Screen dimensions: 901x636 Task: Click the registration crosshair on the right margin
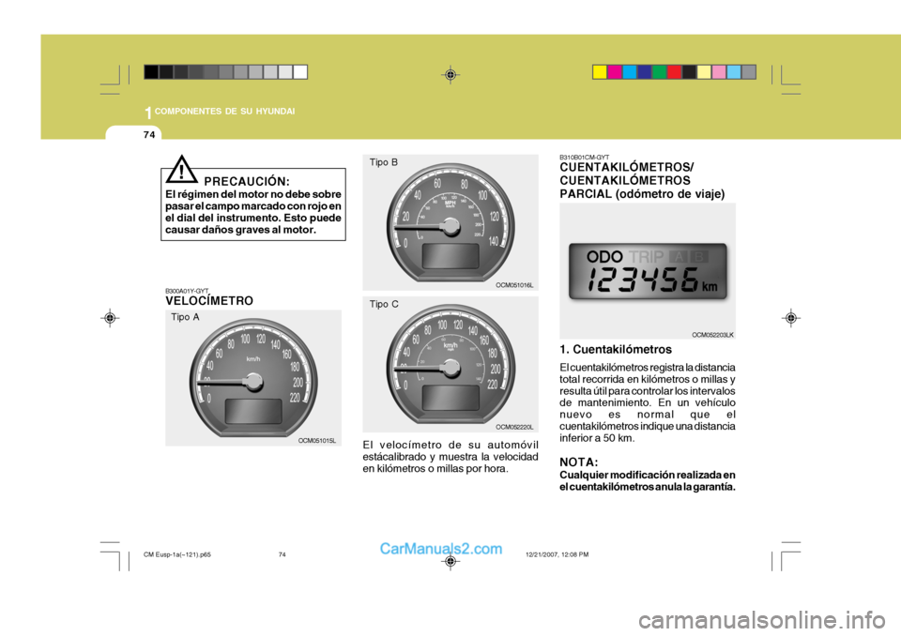791,318
